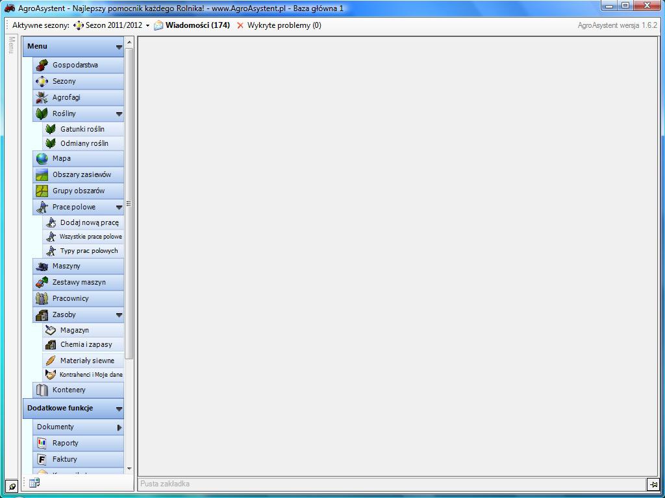Click the Gatunki roślin leaf icon
Image resolution: width=665 pixels, height=498 pixels.
[51, 129]
